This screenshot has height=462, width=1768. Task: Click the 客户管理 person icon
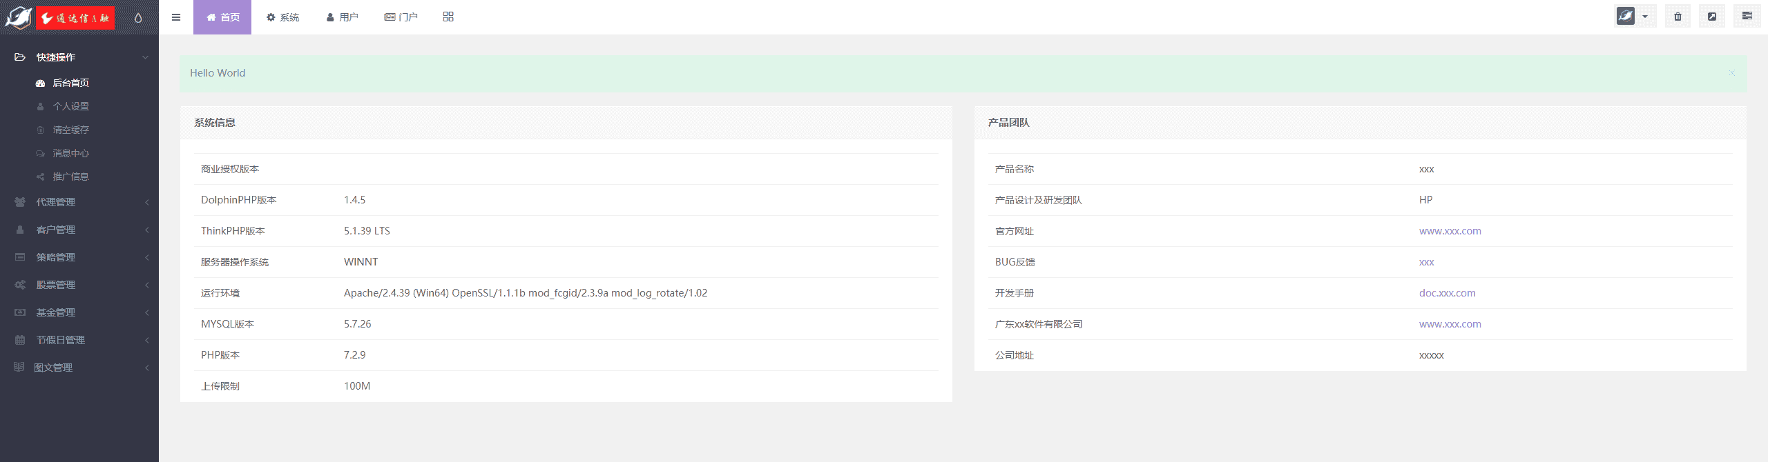click(x=20, y=230)
